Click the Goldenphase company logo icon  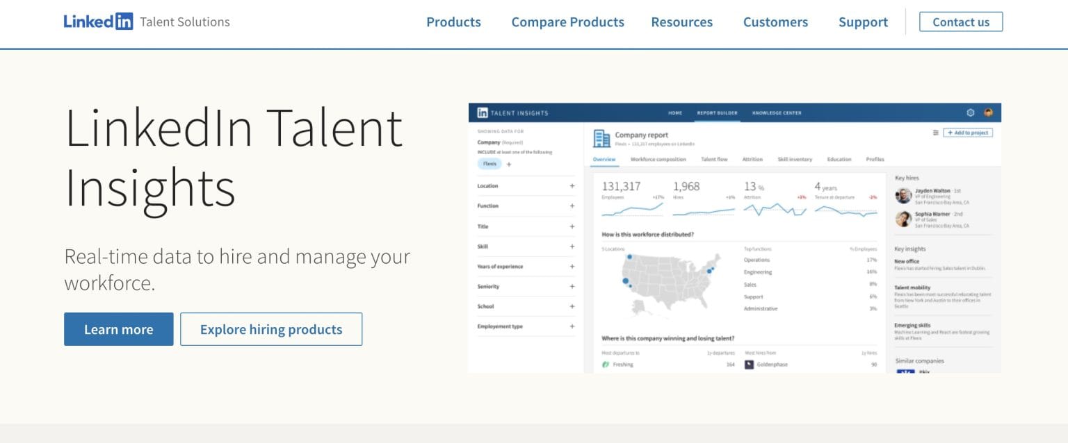[x=749, y=364]
